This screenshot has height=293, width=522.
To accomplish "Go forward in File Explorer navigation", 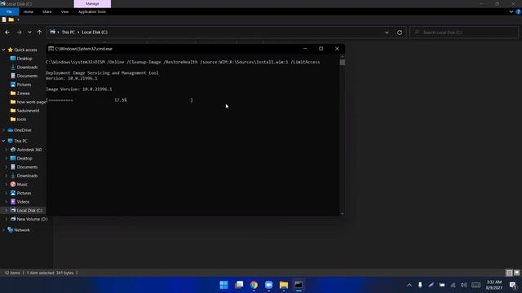I will coord(19,33).
